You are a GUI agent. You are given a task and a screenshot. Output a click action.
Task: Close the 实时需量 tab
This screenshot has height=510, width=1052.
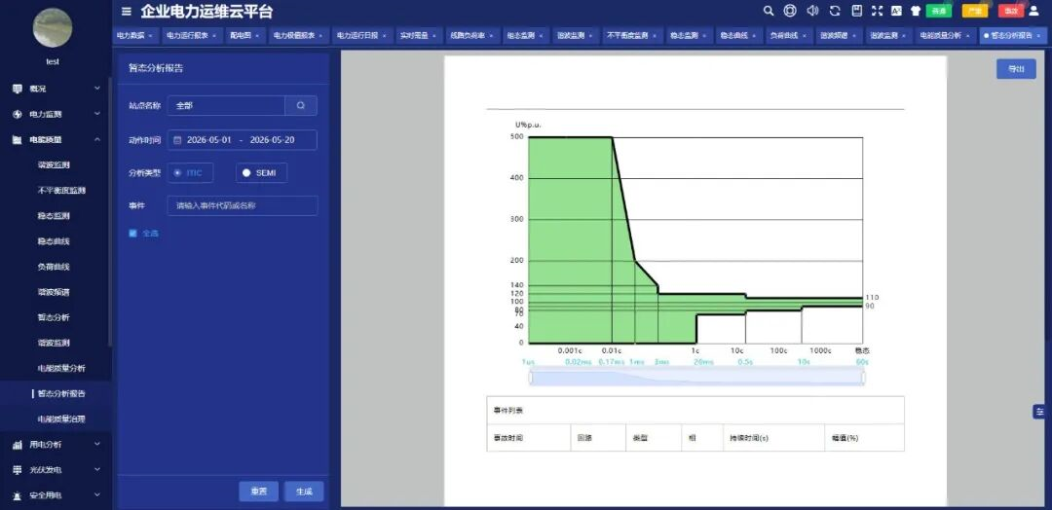tap(435, 35)
